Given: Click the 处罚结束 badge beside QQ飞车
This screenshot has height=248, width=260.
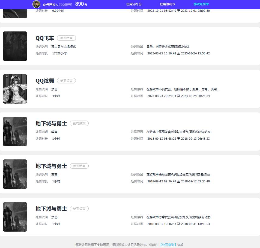Looking at the screenshot, I should click(x=66, y=38).
